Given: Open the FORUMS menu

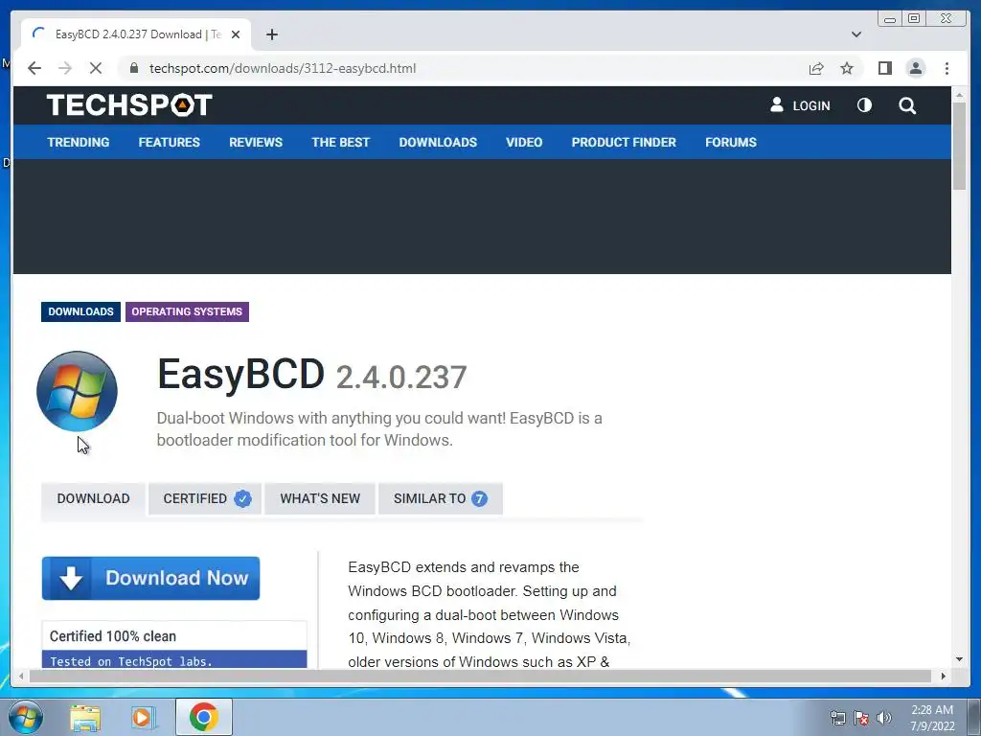Looking at the screenshot, I should click(x=731, y=142).
